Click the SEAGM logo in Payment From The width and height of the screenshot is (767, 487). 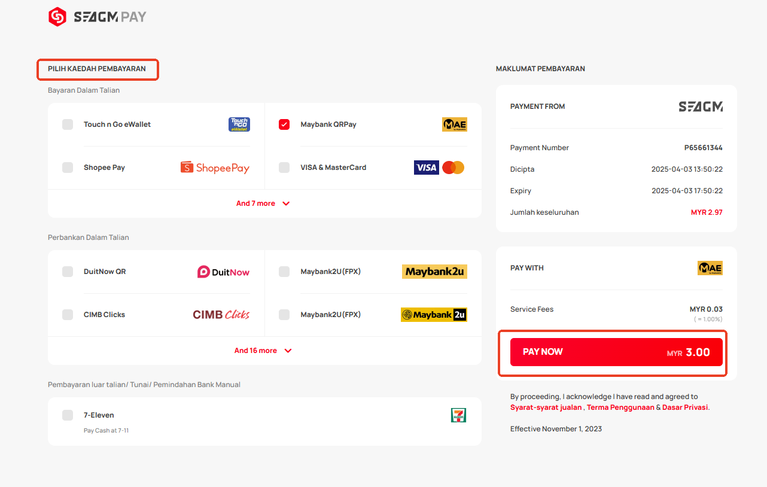pos(701,106)
